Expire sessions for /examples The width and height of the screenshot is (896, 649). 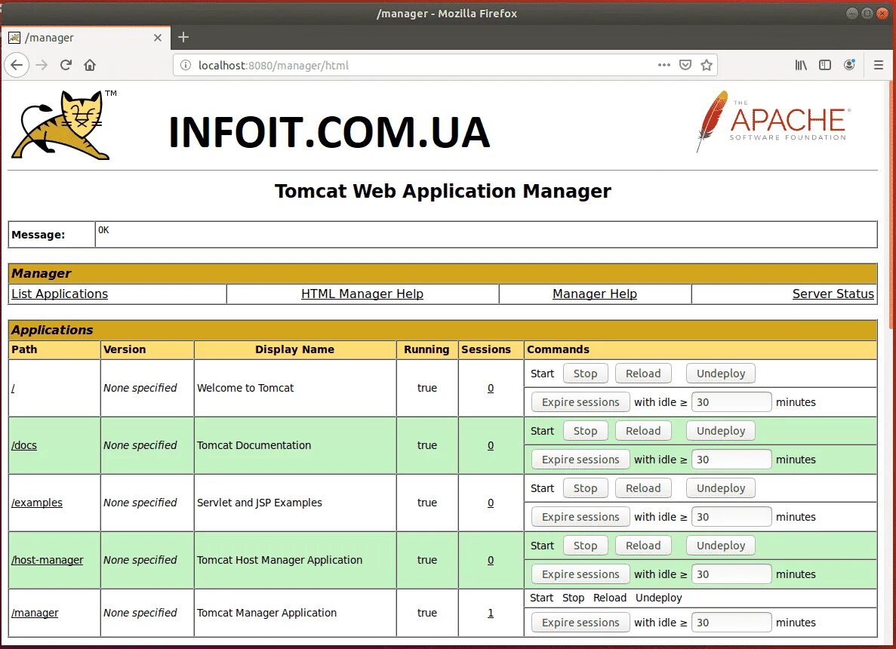point(580,517)
